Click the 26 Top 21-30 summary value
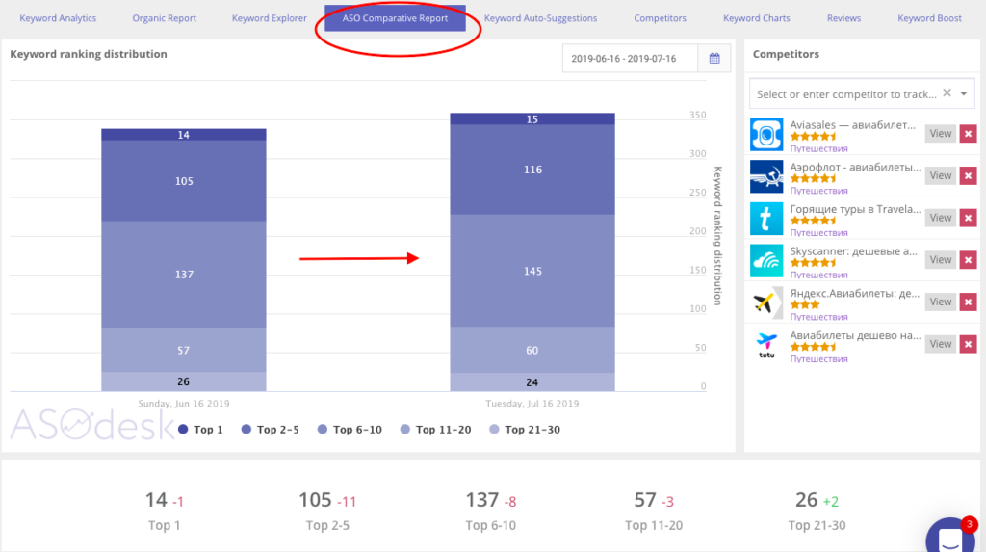 (806, 500)
